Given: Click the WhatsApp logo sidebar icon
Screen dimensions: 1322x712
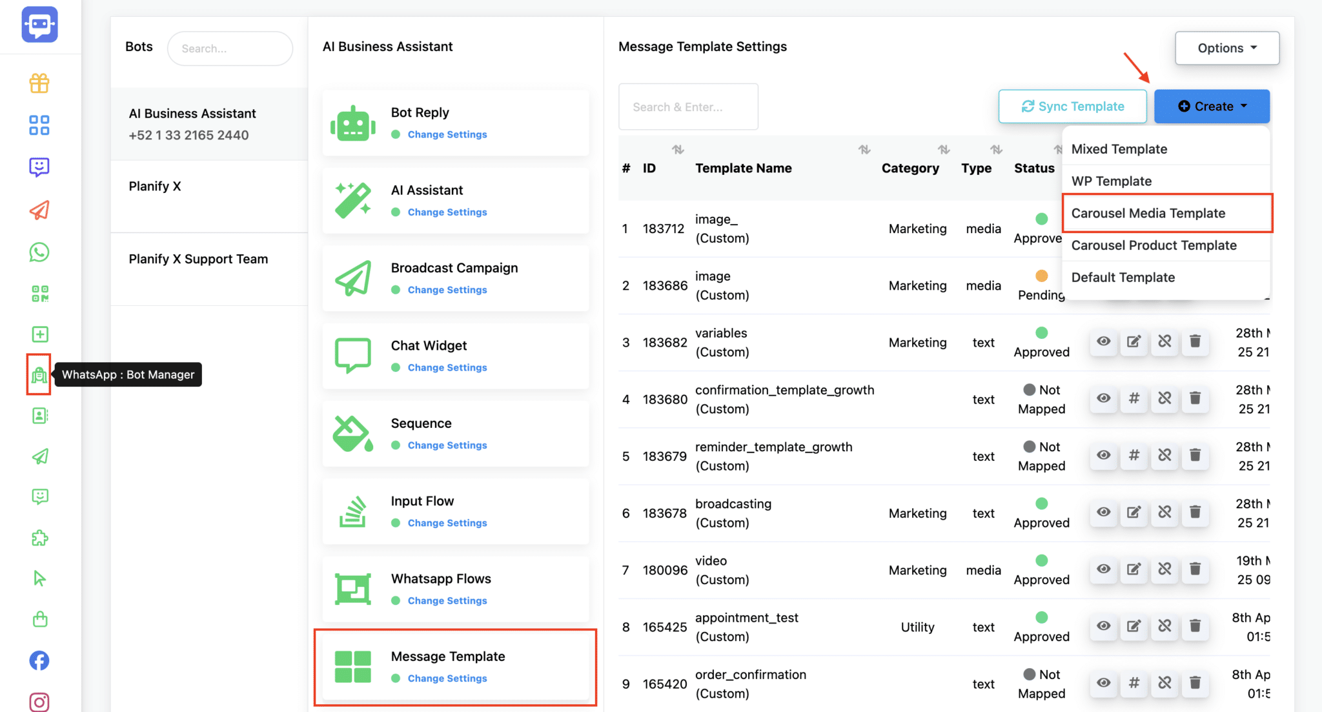Looking at the screenshot, I should pos(39,252).
